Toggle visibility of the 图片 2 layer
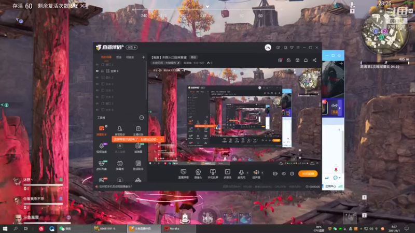 (x=97, y=77)
